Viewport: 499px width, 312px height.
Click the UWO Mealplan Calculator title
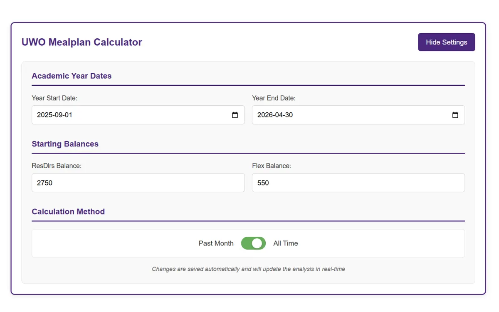82,42
